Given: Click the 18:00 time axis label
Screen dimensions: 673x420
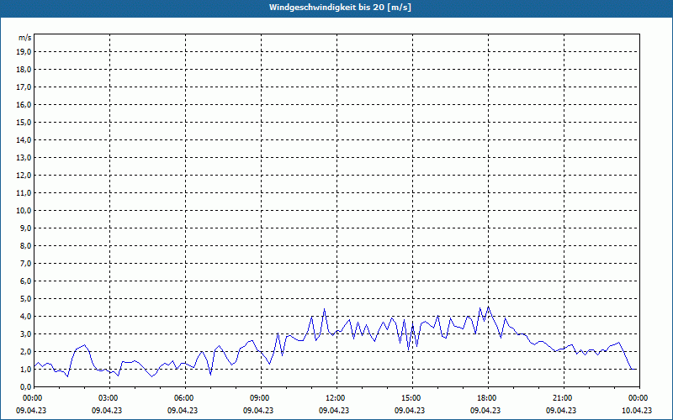Looking at the screenshot, I should click(x=487, y=398).
